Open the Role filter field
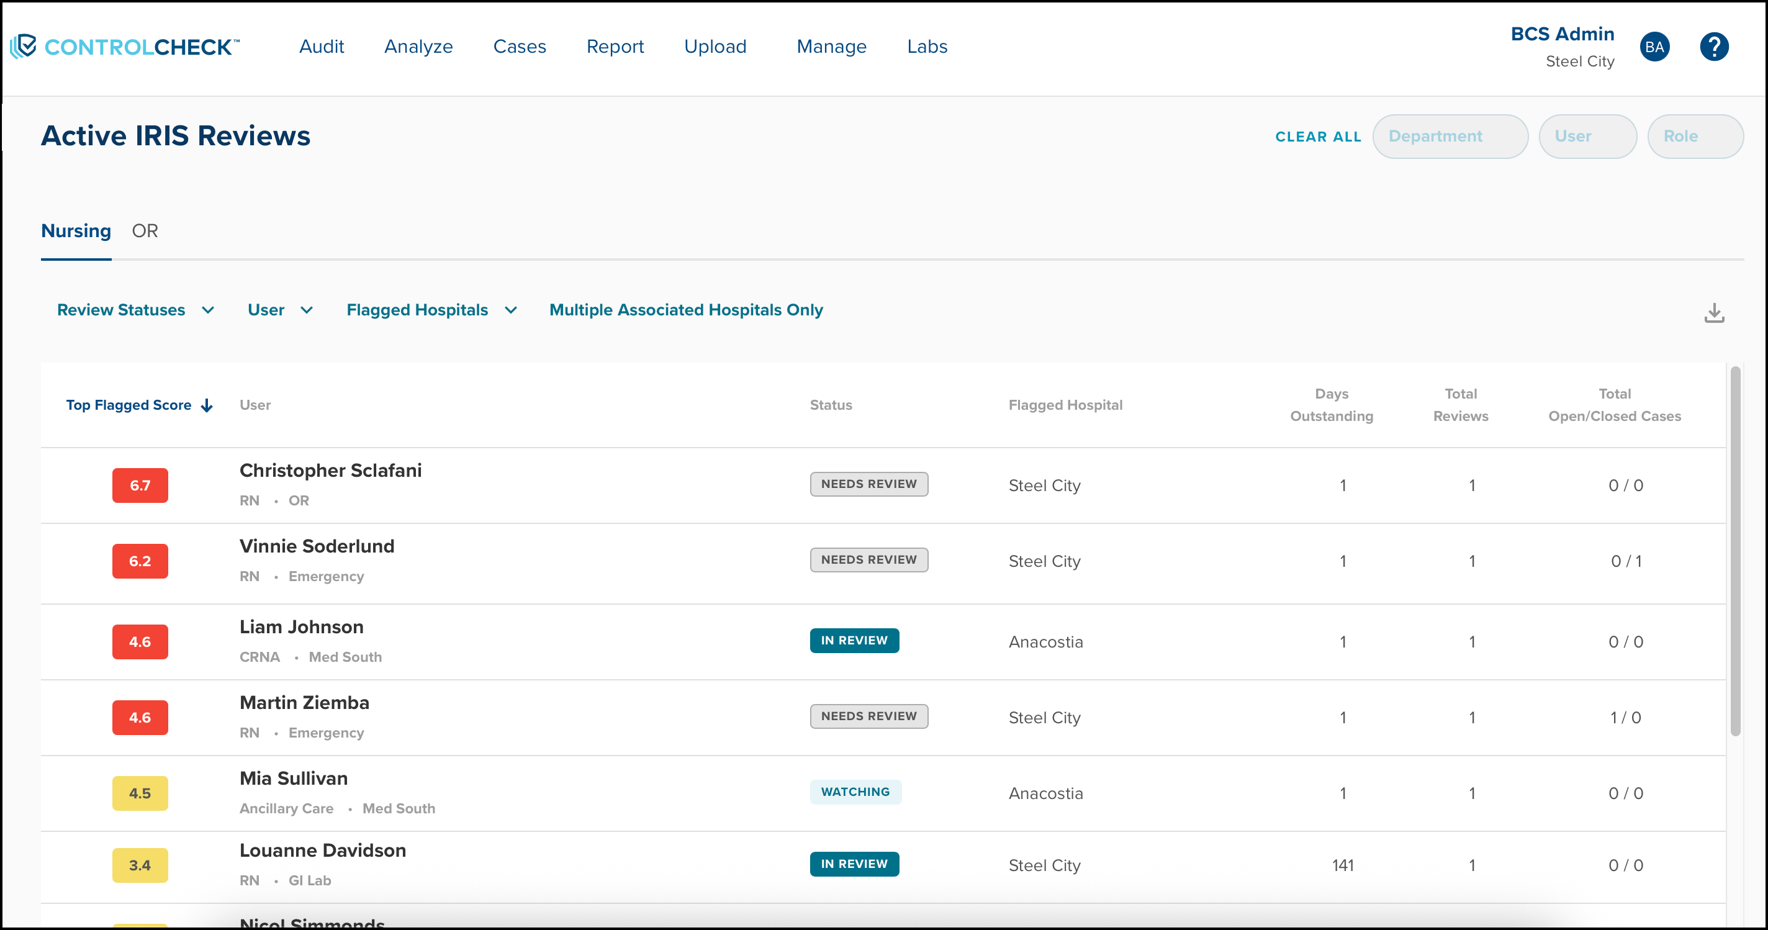The image size is (1768, 930). tap(1694, 137)
